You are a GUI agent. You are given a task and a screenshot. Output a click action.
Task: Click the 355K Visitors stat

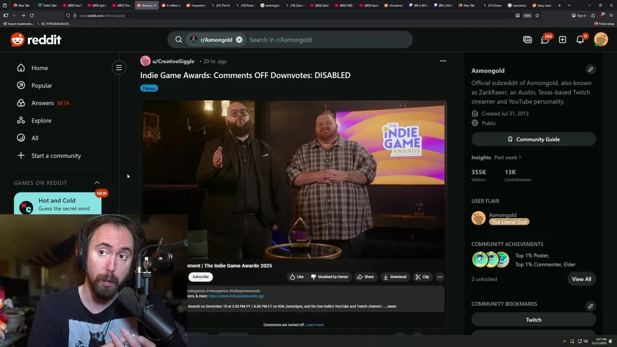click(479, 175)
